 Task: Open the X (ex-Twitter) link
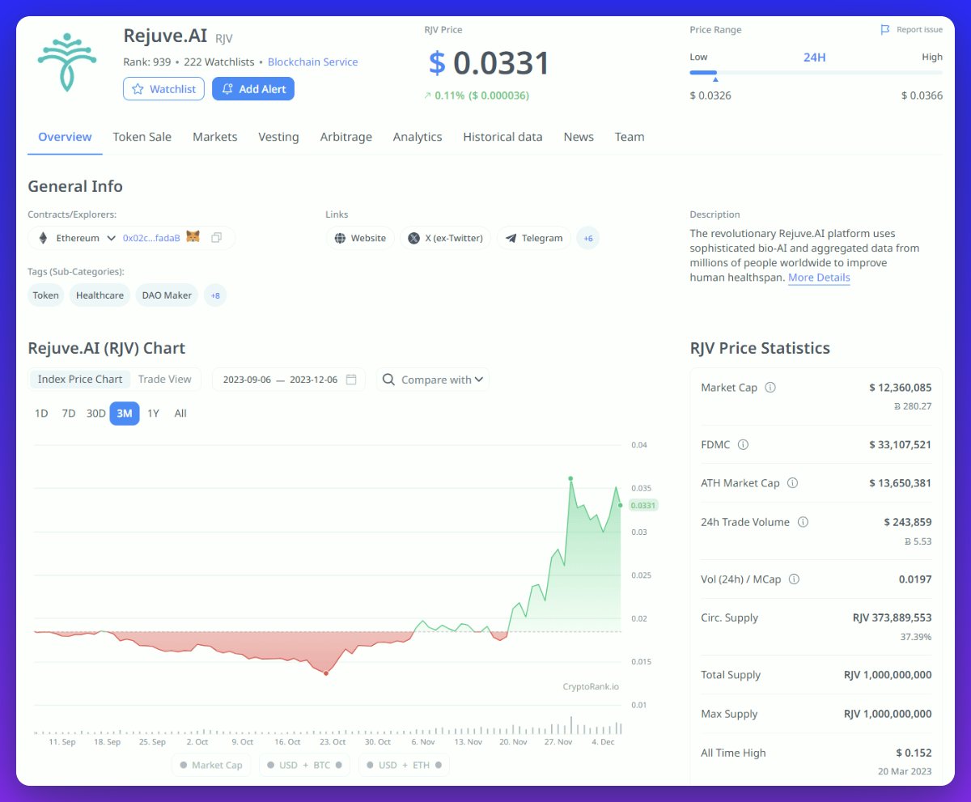click(445, 238)
